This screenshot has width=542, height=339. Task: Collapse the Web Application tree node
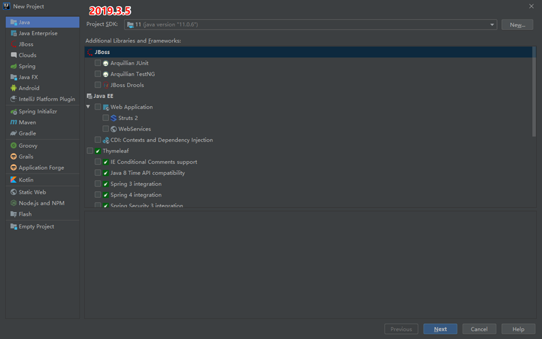[88, 107]
